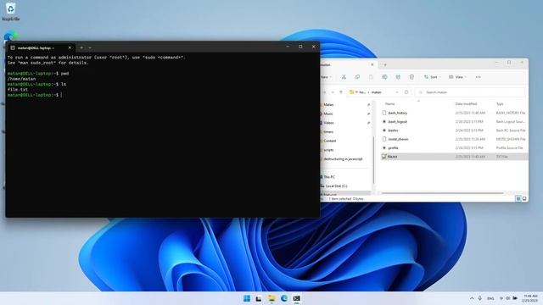
Task: Switch to details view using status bar icon
Action: point(518,198)
